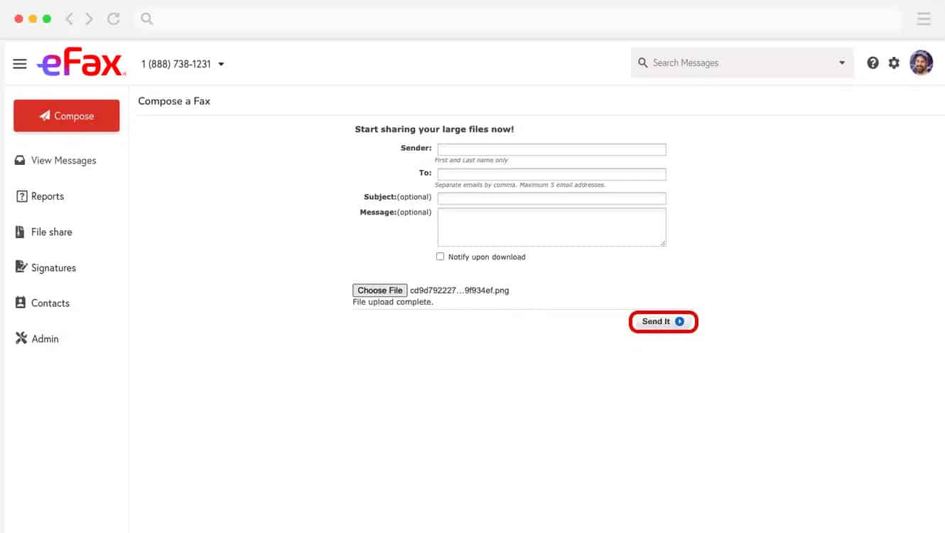Viewport: 945px width, 533px height.
Task: Open the Search Messages filter dropdown
Action: pos(841,63)
